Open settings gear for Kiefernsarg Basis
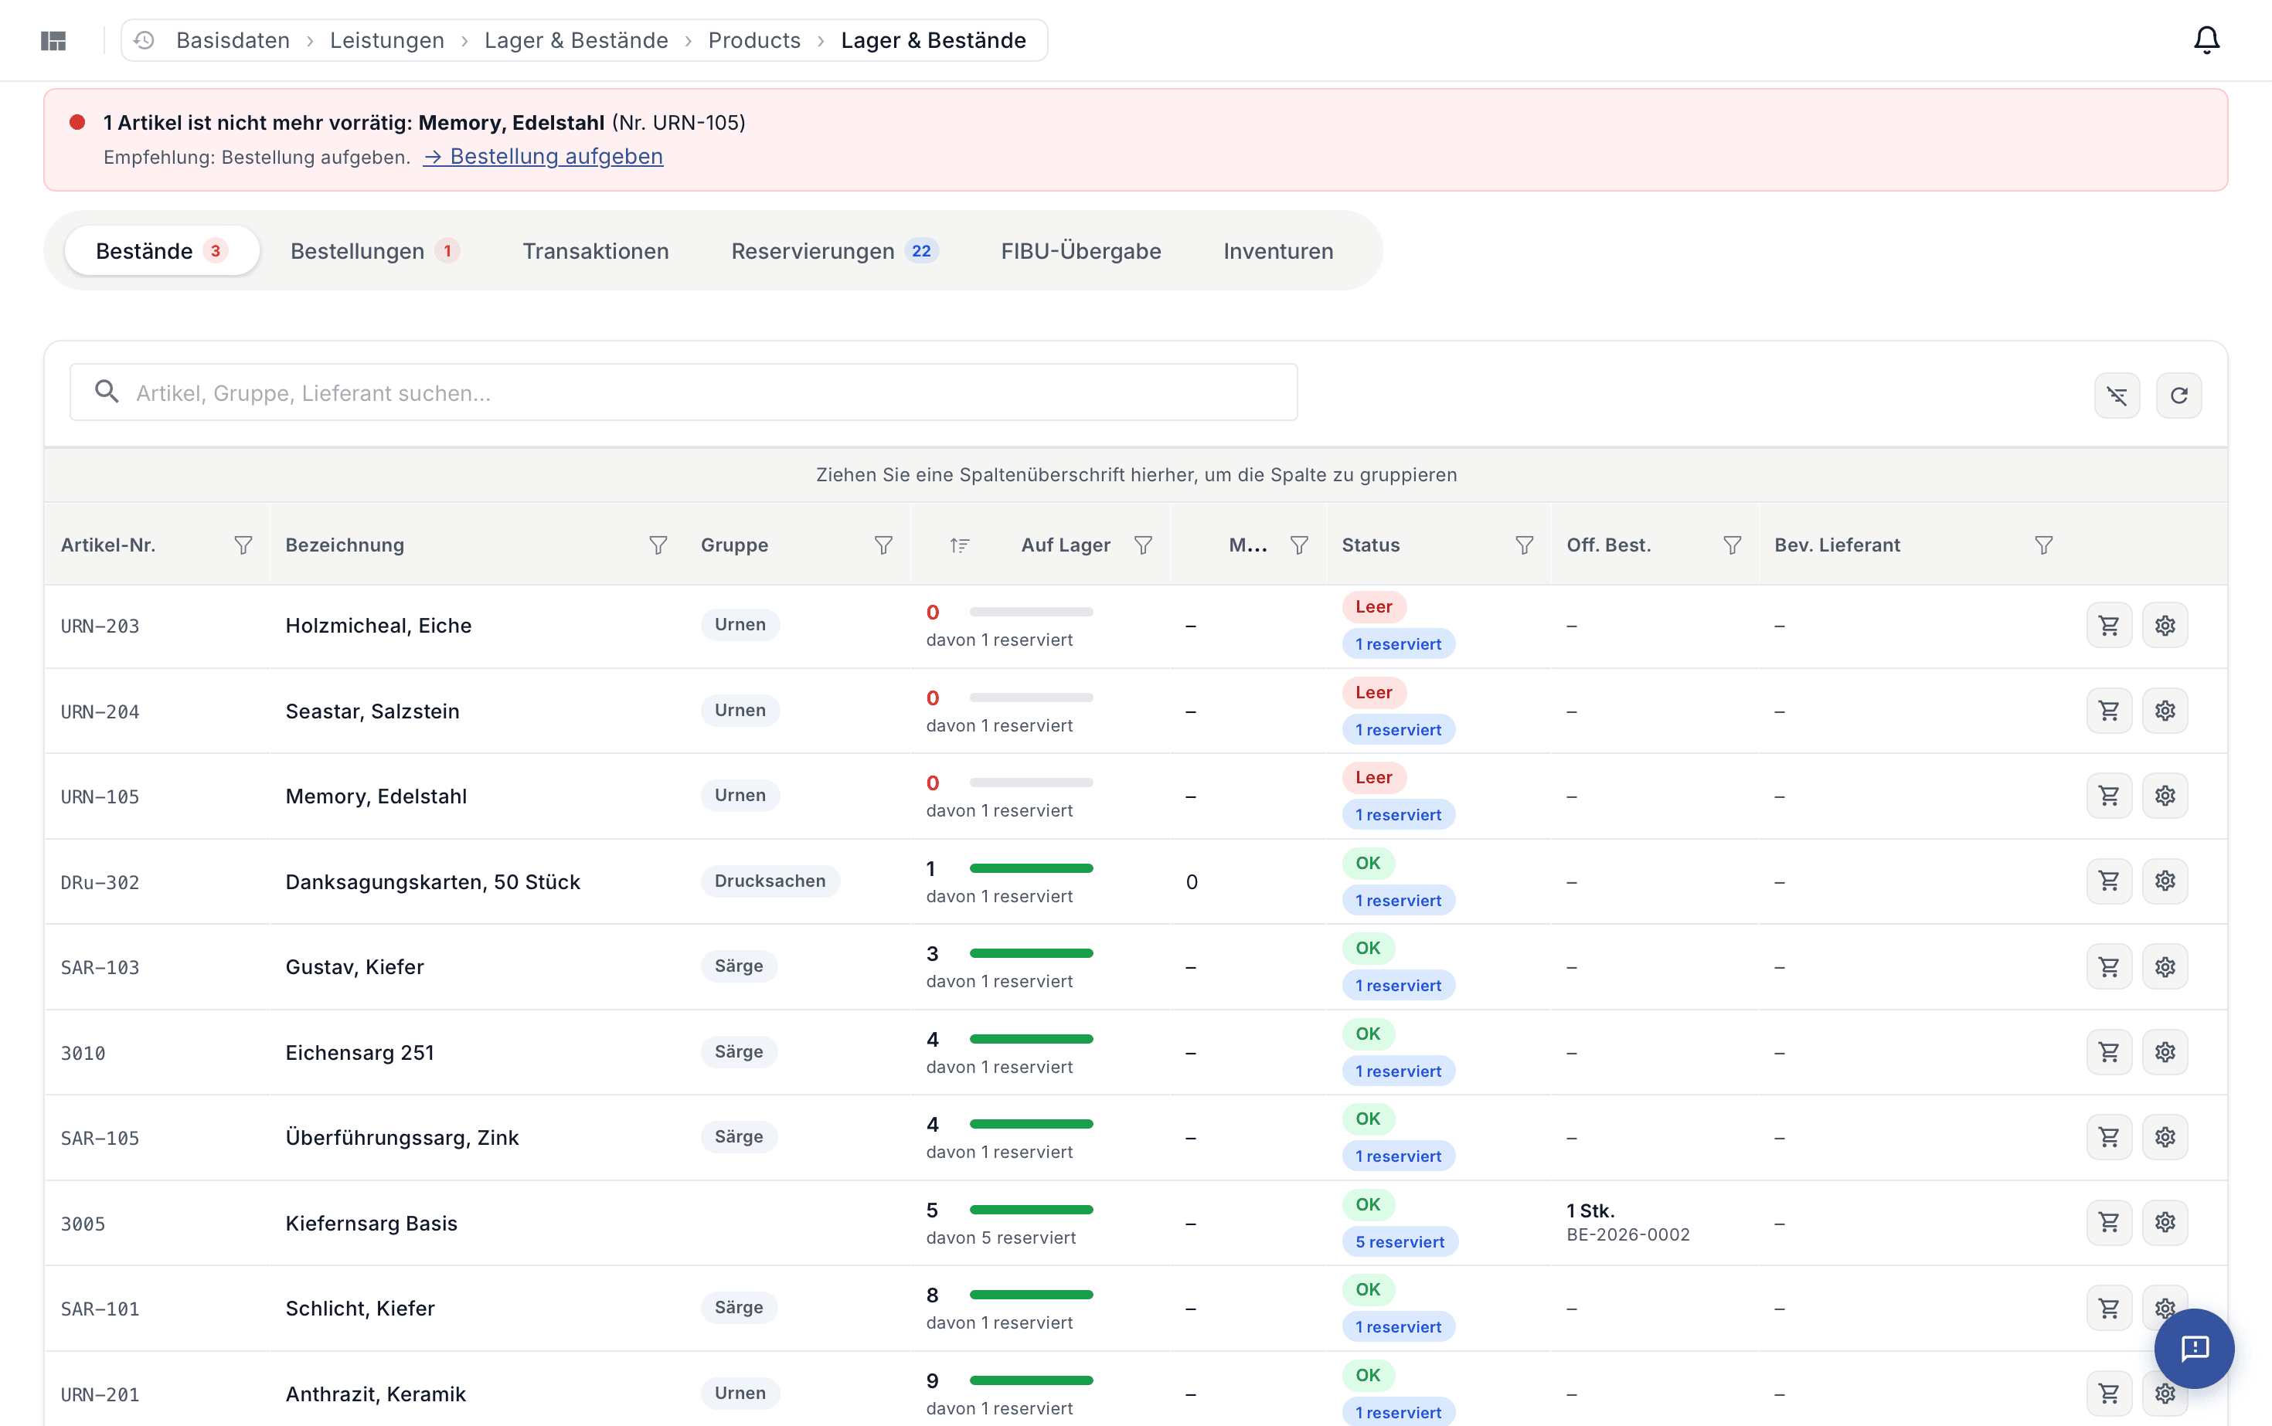Viewport: 2272px width, 1426px height. point(2165,1222)
